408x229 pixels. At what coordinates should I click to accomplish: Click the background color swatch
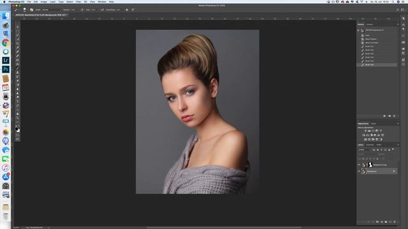[18, 130]
